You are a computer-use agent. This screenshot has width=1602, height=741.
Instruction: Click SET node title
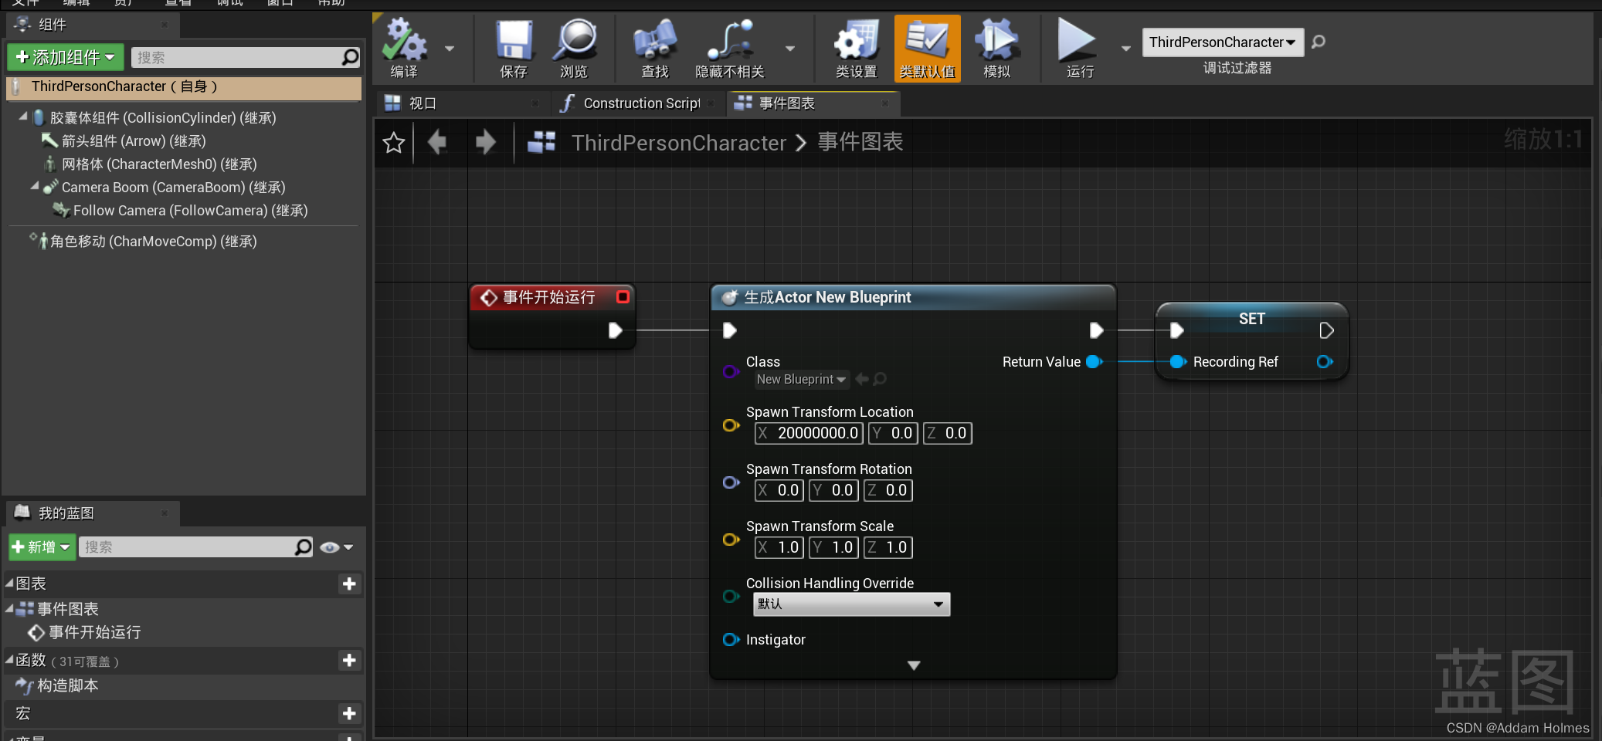tap(1252, 319)
